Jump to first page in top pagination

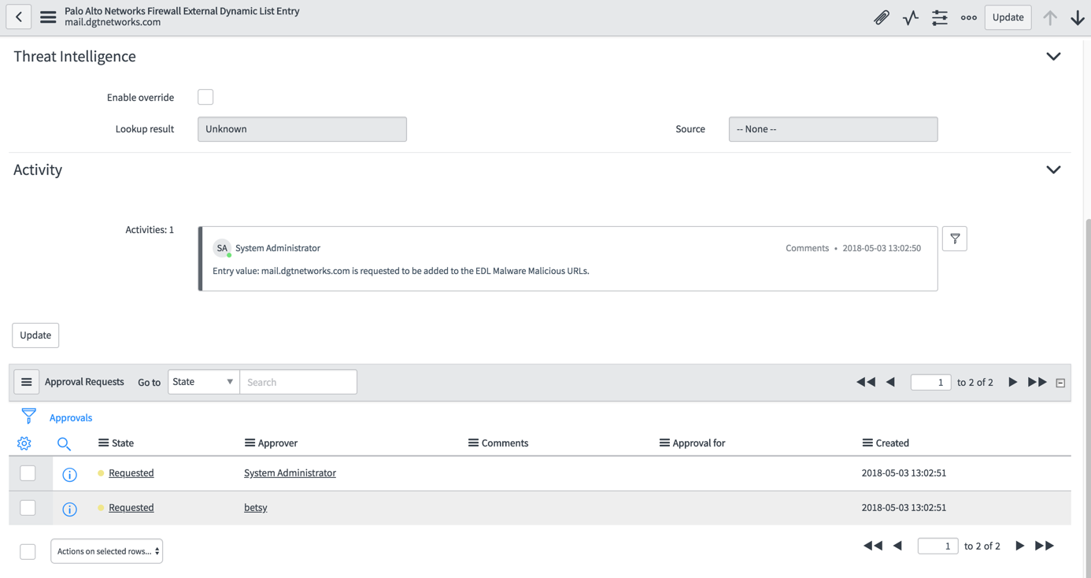[866, 382]
